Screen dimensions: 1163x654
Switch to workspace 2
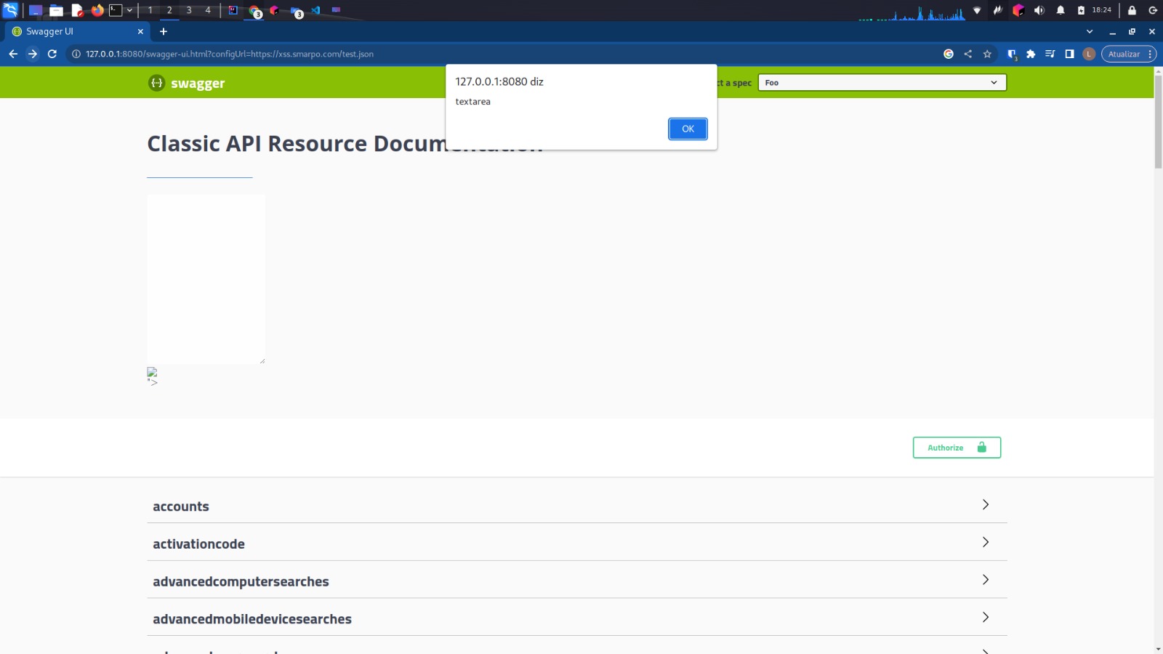[x=169, y=10]
